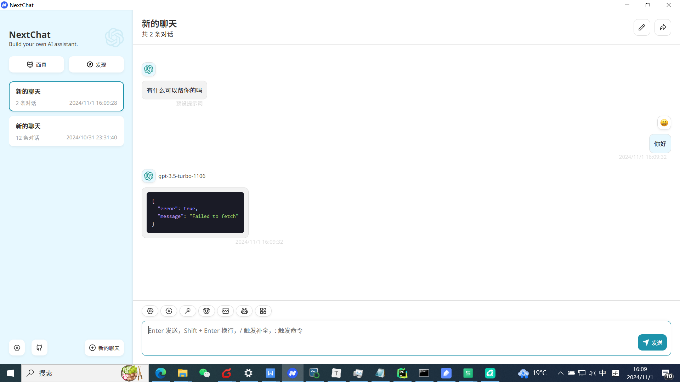Click the theme auto-switch icon

[x=169, y=311]
